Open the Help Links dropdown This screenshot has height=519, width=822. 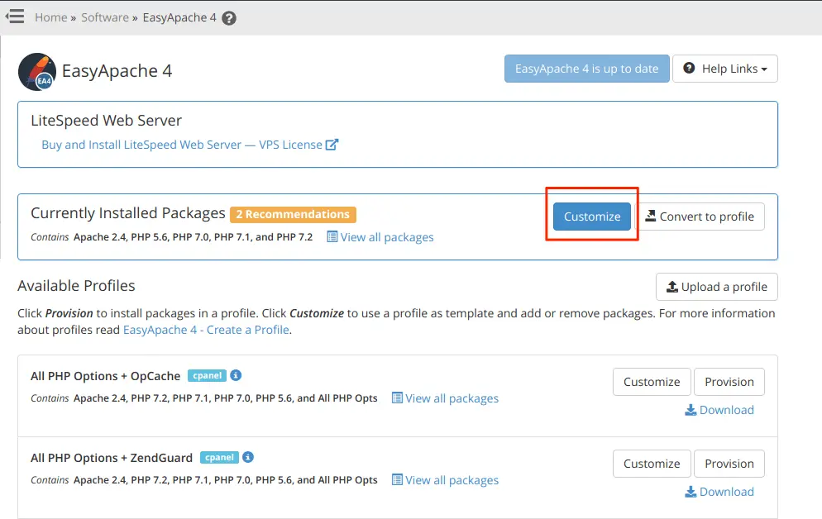pos(725,69)
